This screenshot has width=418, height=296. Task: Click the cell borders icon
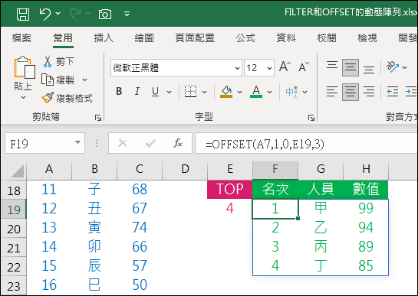point(190,92)
